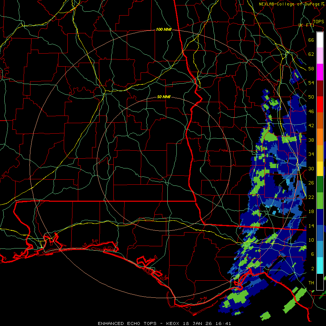326x326 pixels.
Task: Click the legend value "26"
Action: point(311,183)
